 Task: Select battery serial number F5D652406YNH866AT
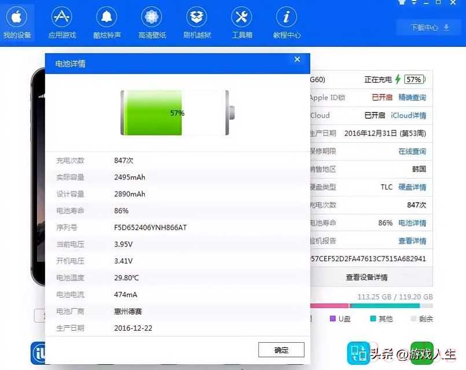(x=151, y=228)
